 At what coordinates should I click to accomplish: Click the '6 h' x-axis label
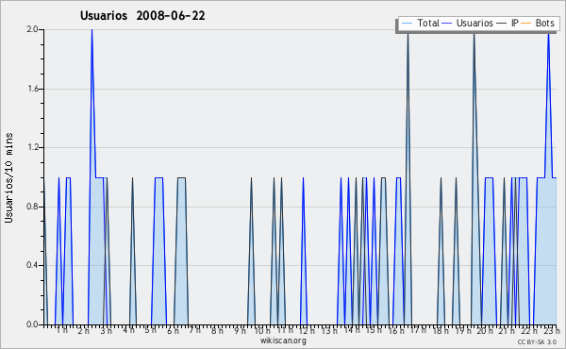(173, 330)
